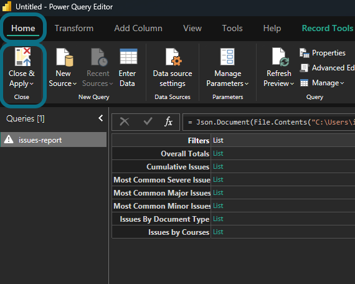Expand the Recent Sources dropdown arrow

pos(111,84)
